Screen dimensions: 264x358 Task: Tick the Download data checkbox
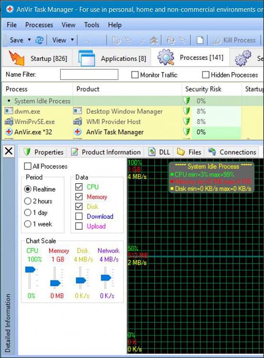[x=79, y=216]
